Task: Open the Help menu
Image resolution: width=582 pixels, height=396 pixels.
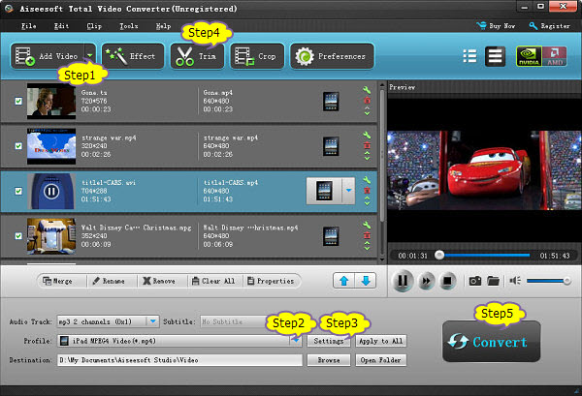Action: tap(163, 26)
